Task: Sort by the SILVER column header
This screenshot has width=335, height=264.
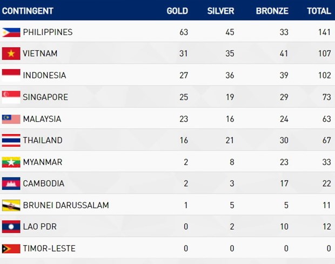Action: click(220, 11)
